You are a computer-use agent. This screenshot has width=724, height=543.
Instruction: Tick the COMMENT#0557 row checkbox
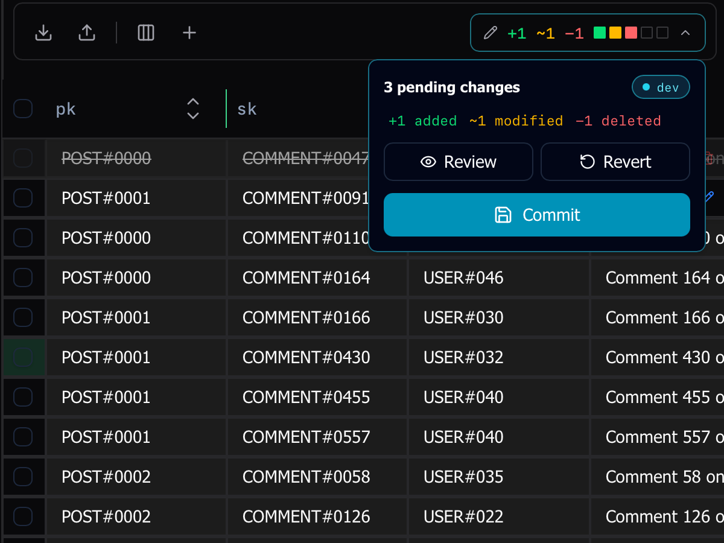tap(23, 437)
